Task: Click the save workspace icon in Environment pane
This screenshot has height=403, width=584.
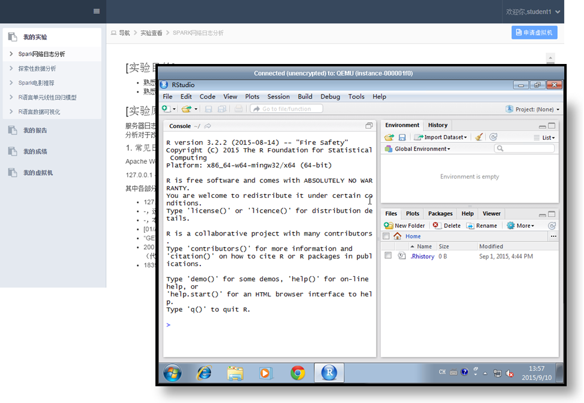Action: tap(402, 137)
